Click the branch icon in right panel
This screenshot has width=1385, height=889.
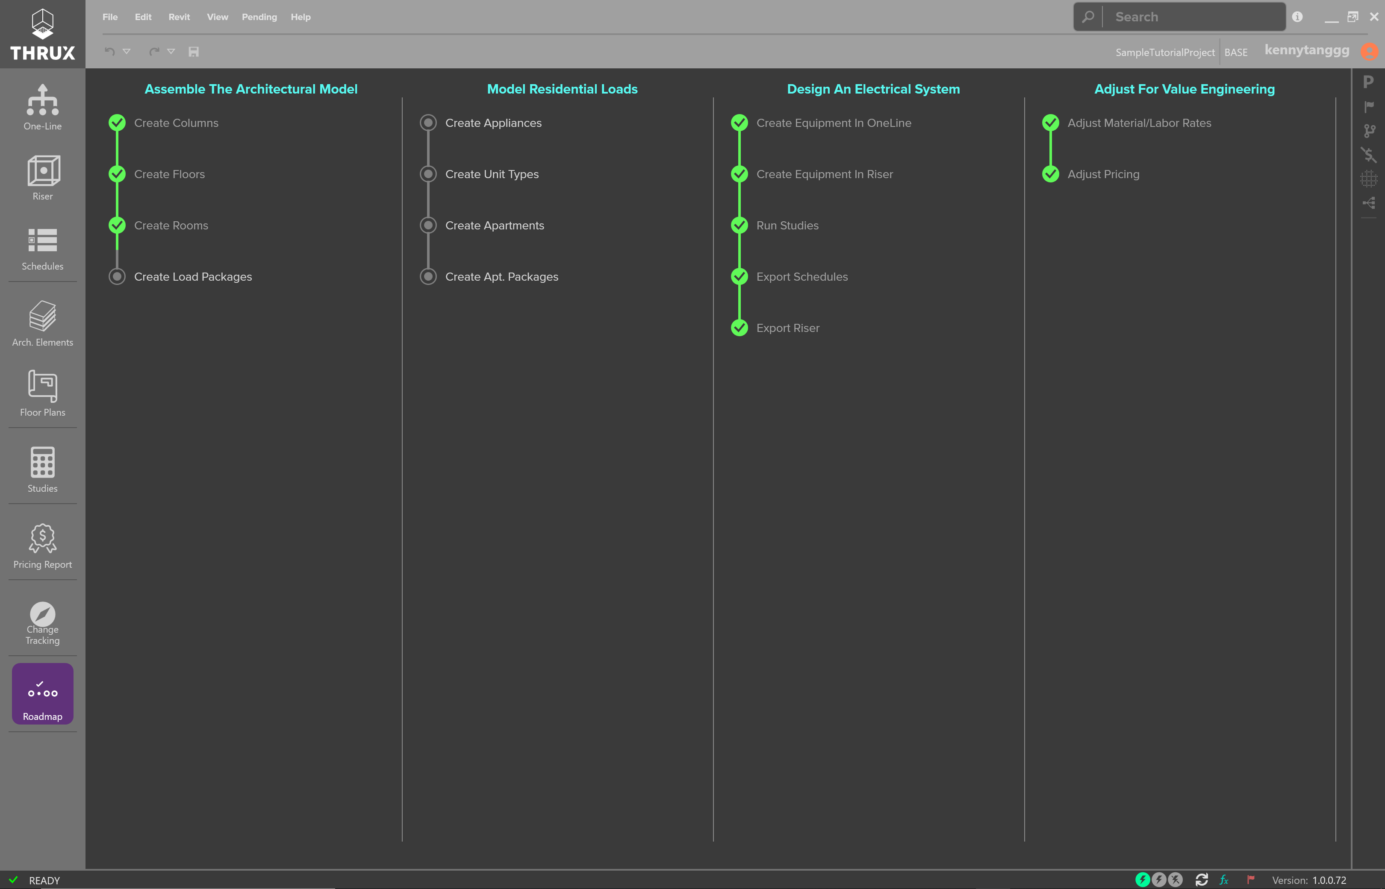1369,130
